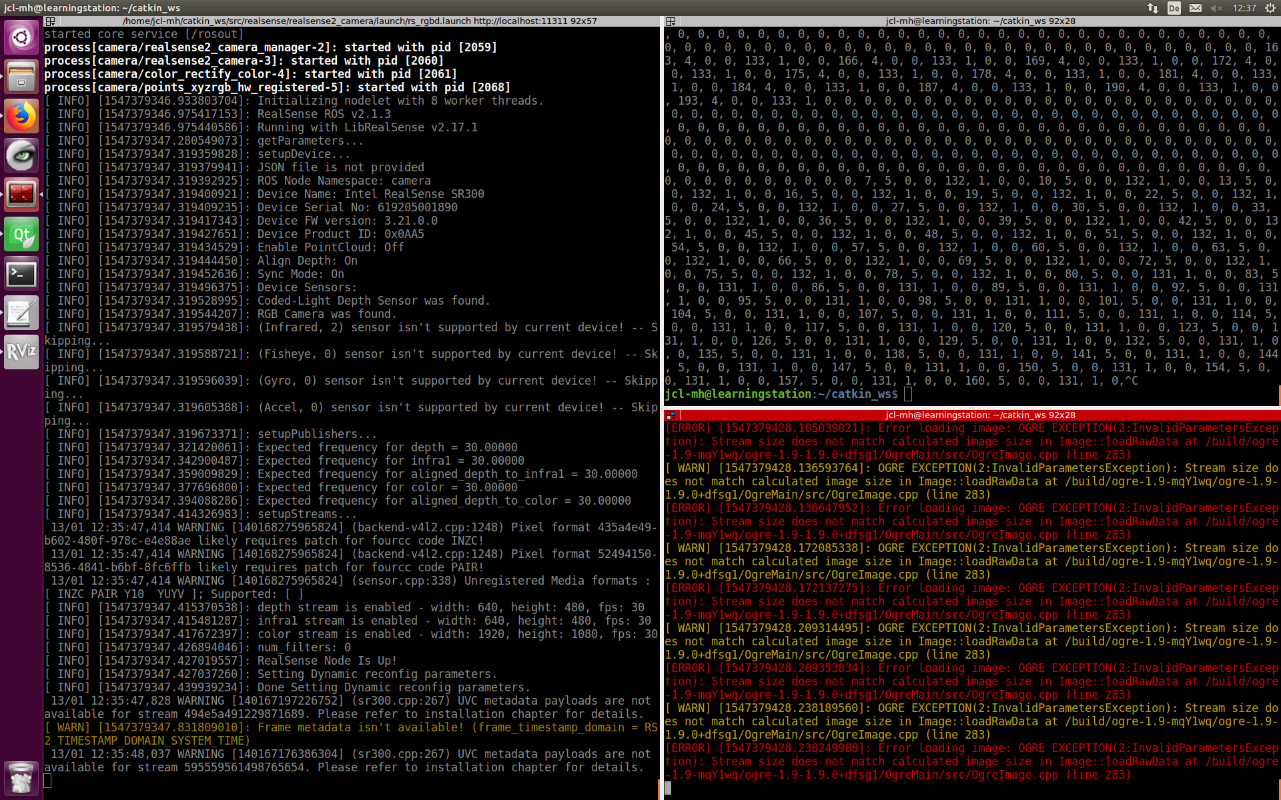
Task: Open the De keyboard layout menu
Action: click(x=1174, y=8)
